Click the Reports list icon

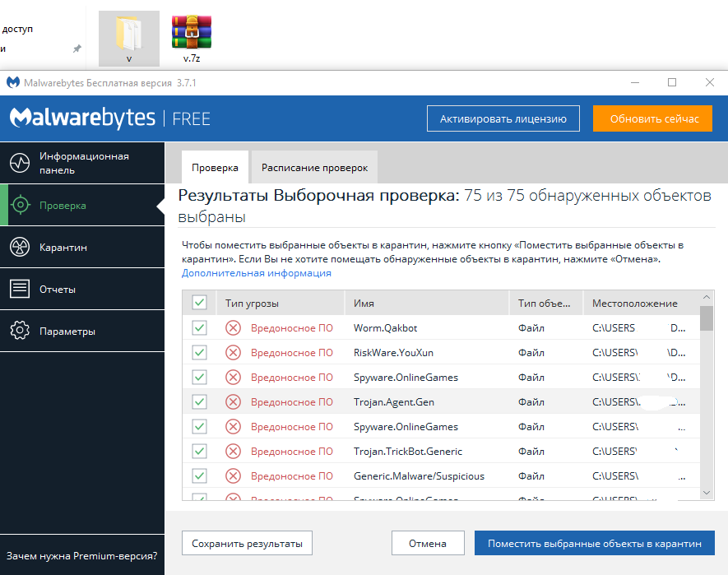coord(20,289)
